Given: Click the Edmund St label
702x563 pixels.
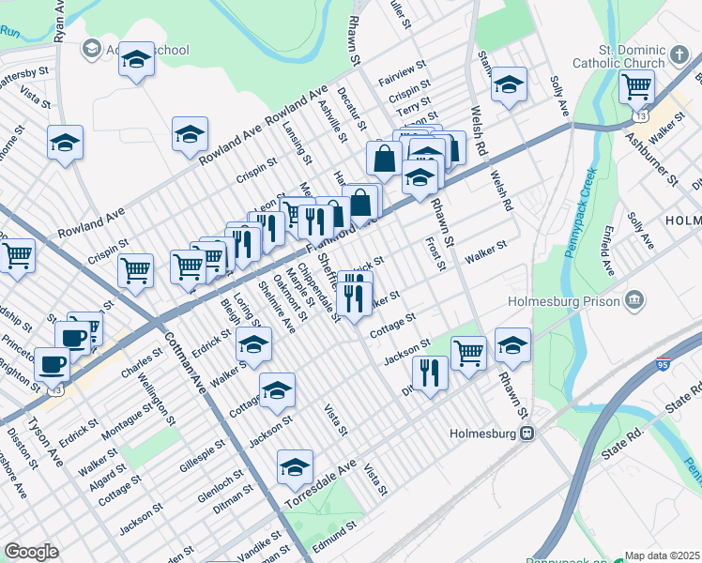Looking at the screenshot, I should 334,537.
